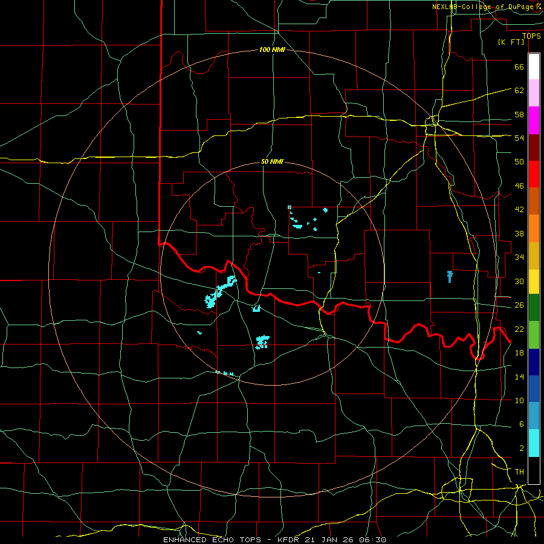
Task: Pick the bright red legend swatch
Action: click(534, 174)
